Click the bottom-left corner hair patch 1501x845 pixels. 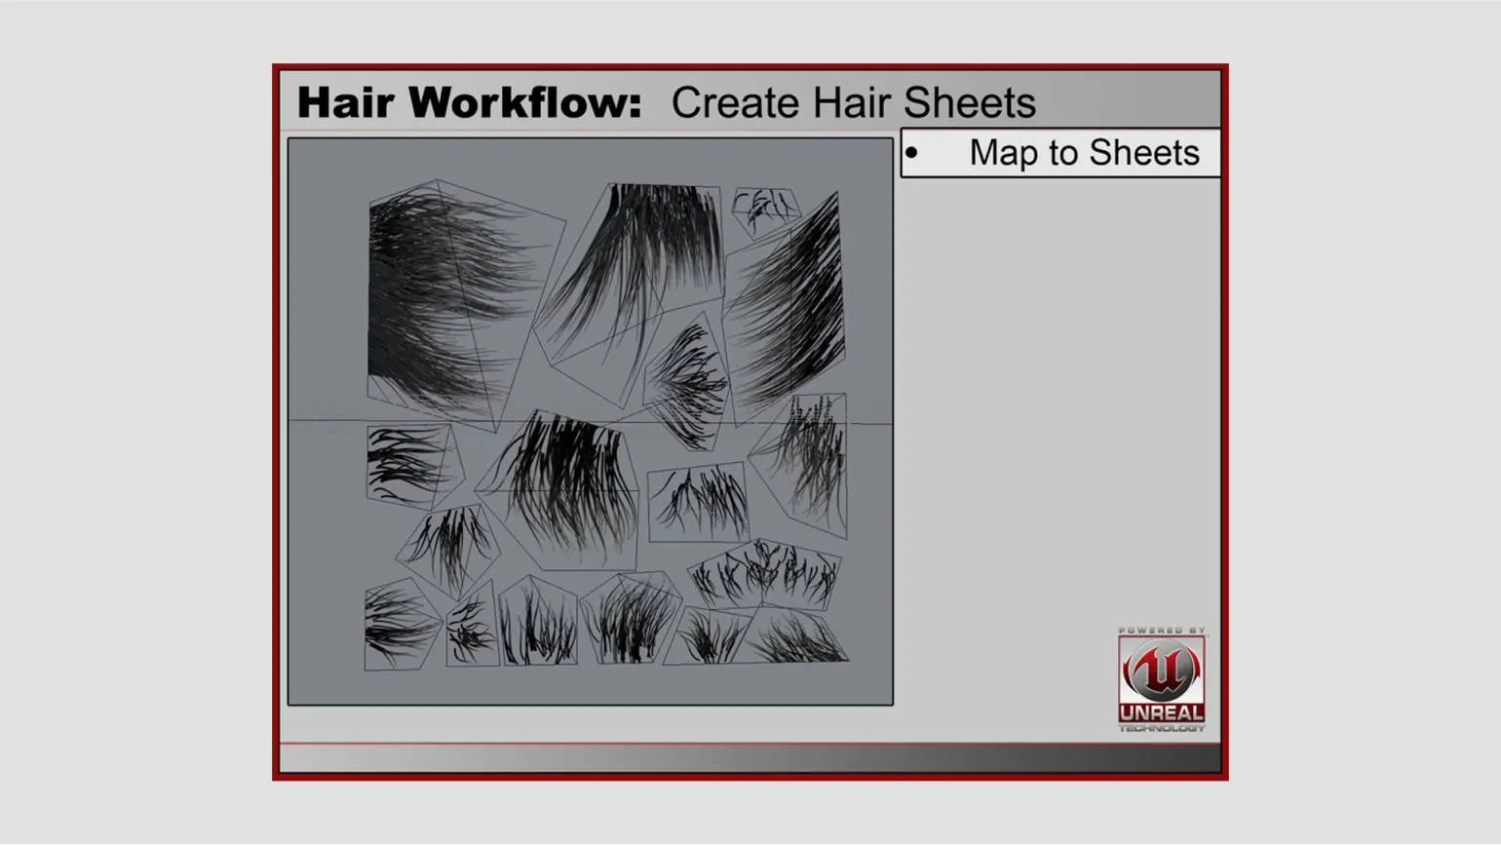[x=398, y=626]
